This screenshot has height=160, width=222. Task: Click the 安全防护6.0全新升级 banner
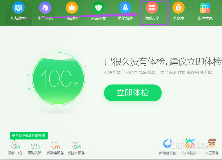coord(29,136)
